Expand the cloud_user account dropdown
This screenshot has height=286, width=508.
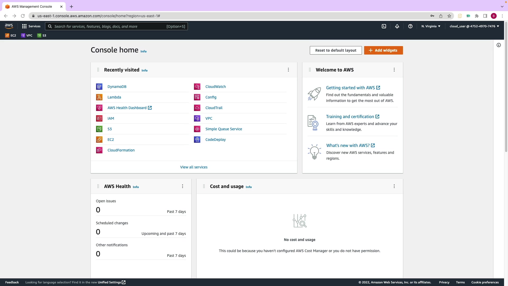point(474,26)
